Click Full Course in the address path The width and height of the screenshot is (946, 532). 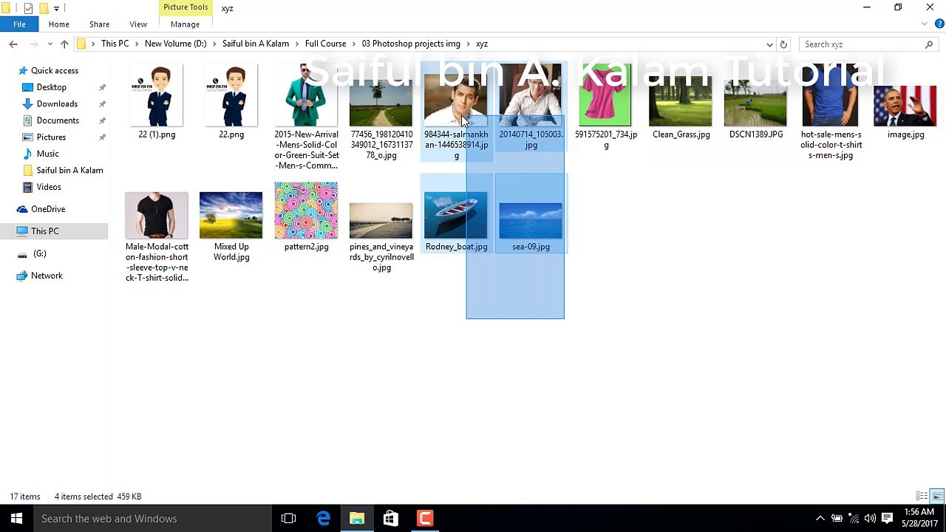(325, 44)
